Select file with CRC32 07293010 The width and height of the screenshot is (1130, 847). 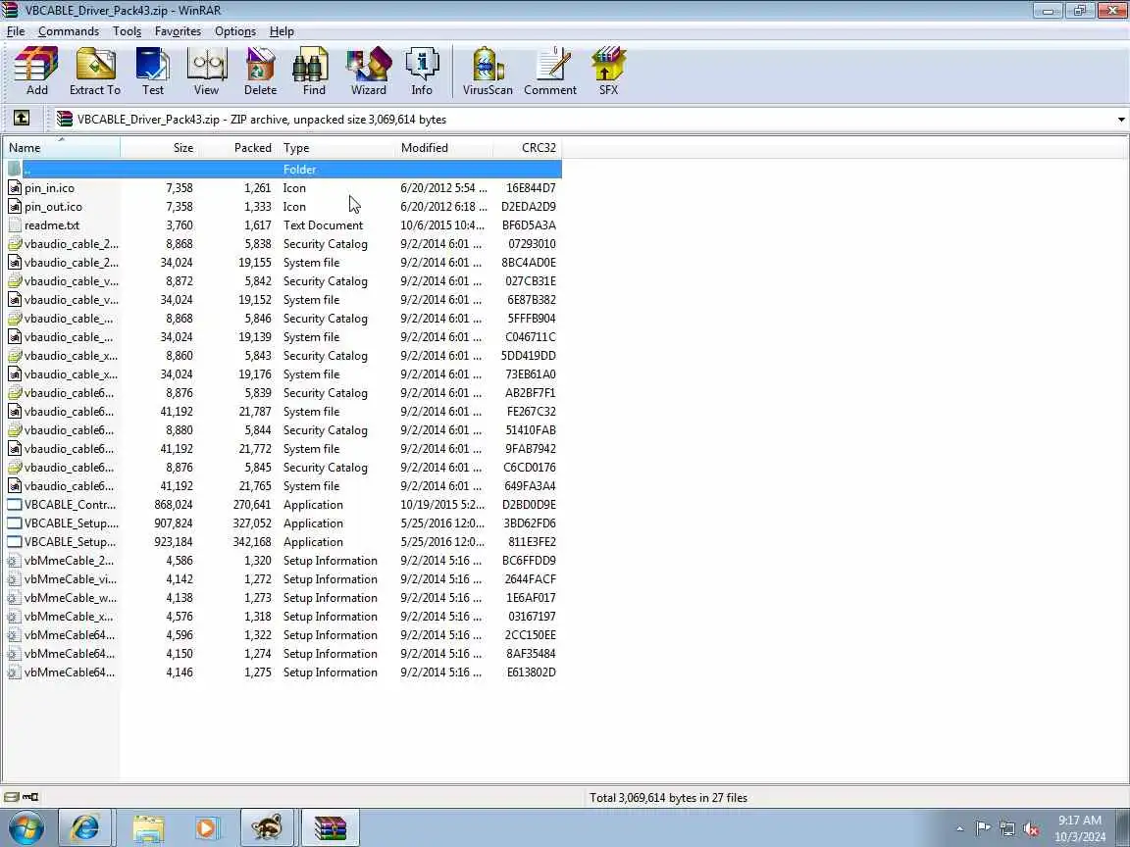(282, 244)
